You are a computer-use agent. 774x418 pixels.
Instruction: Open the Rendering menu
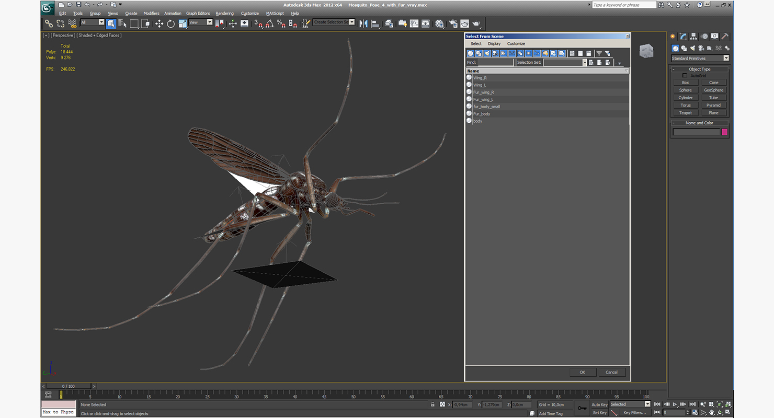coord(224,13)
